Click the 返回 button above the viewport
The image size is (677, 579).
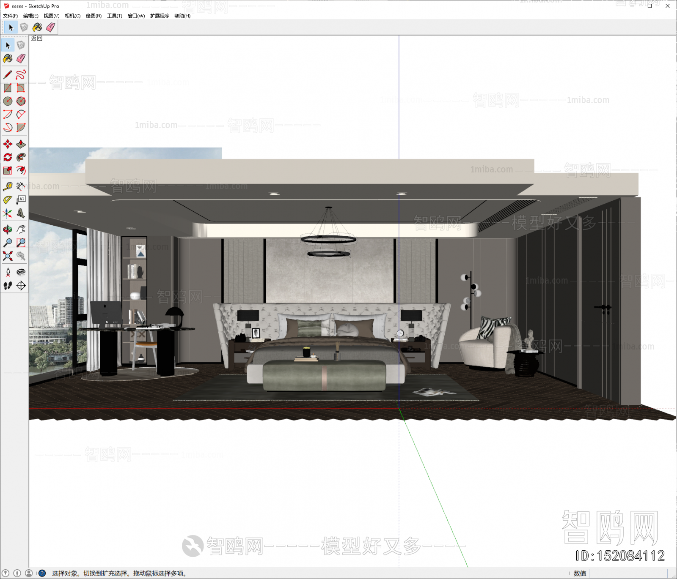tap(36, 38)
